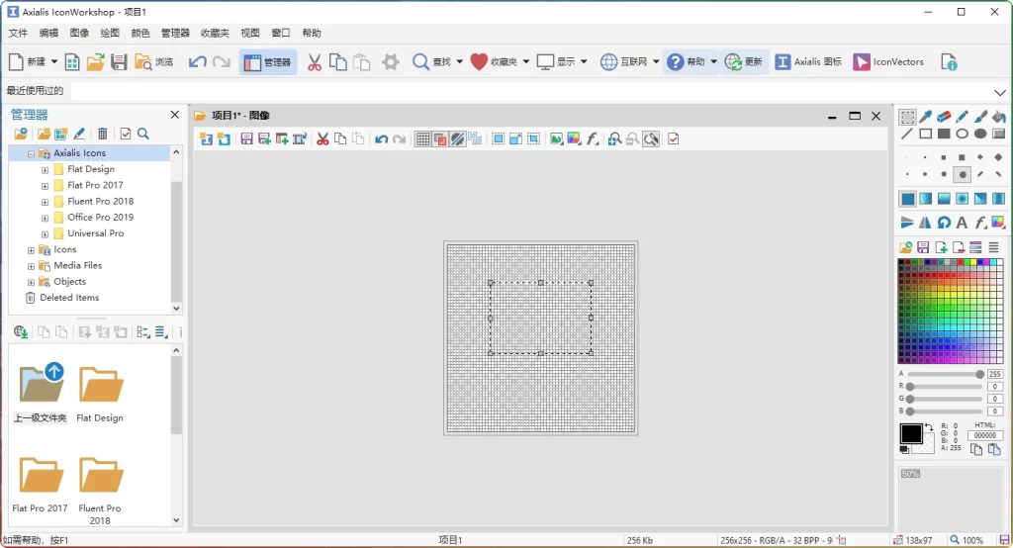Select the pencil drawing tool
Image resolution: width=1013 pixels, height=548 pixels.
tap(962, 117)
